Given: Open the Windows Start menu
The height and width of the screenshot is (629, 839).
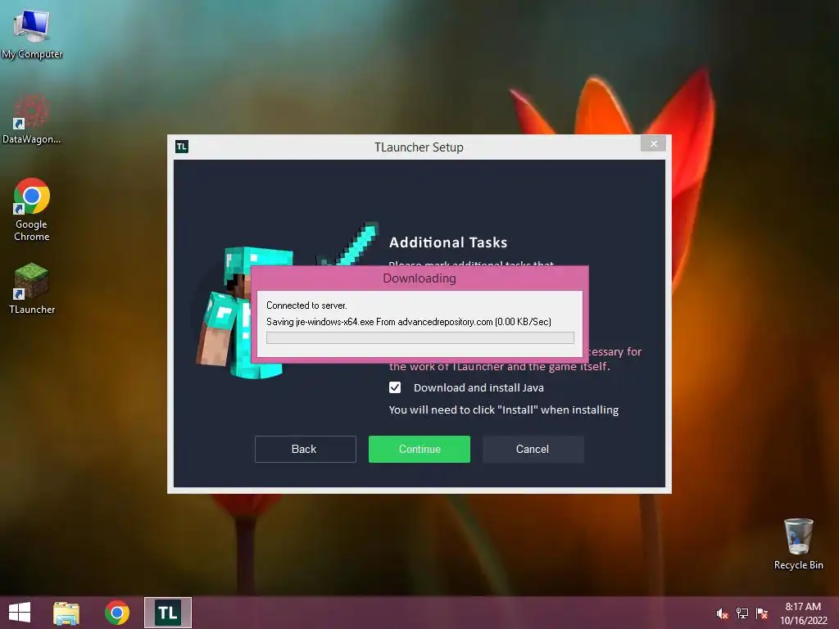Looking at the screenshot, I should (20, 613).
